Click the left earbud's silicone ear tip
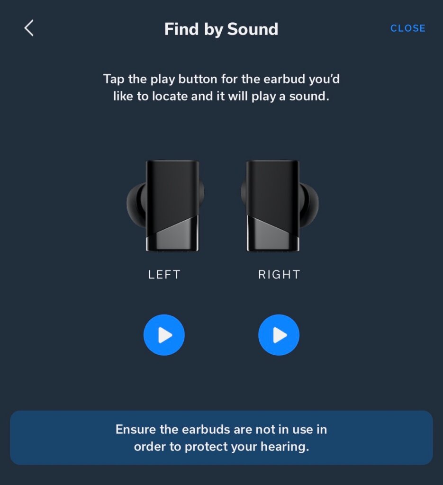 click(x=136, y=204)
